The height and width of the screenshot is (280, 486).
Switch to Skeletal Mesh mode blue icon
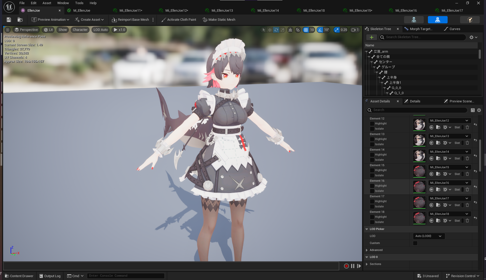438,20
